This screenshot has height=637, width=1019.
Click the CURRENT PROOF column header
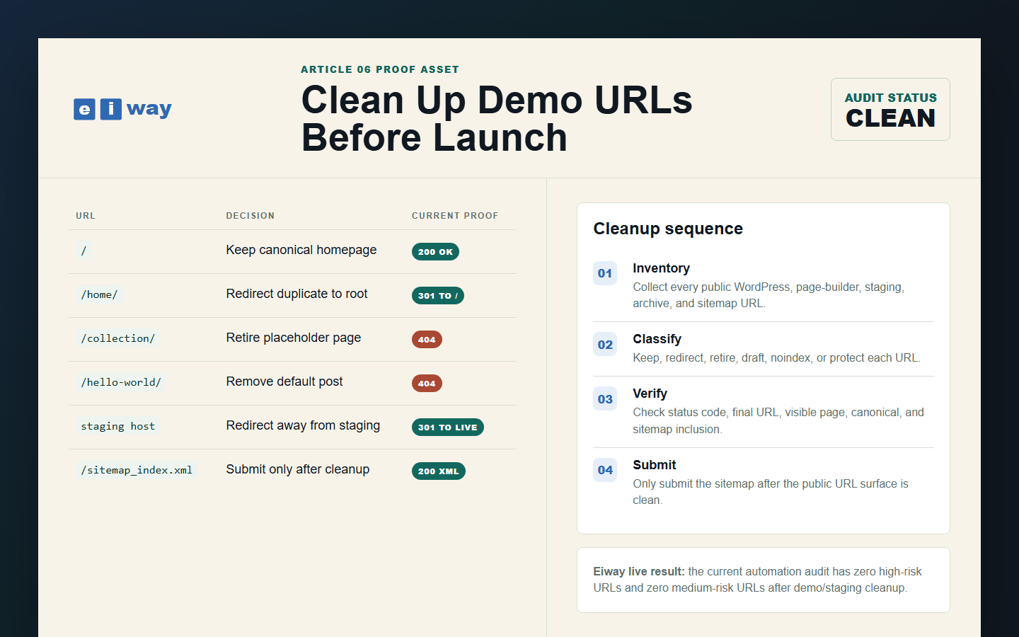coord(455,216)
